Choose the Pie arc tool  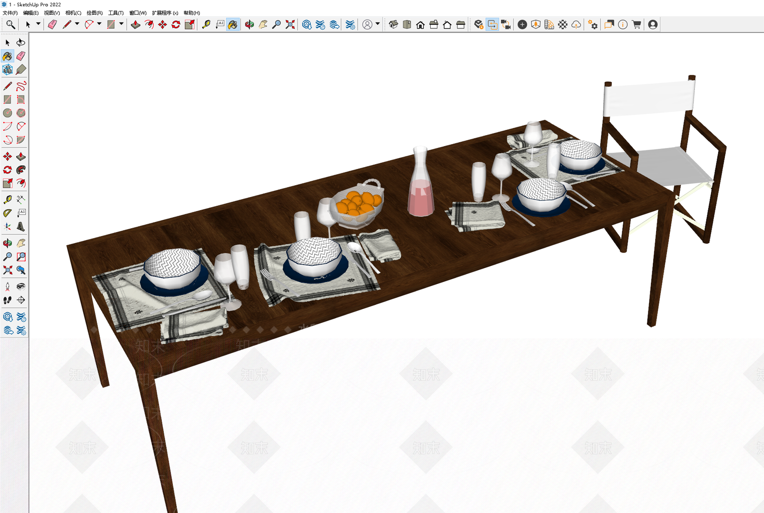point(21,140)
